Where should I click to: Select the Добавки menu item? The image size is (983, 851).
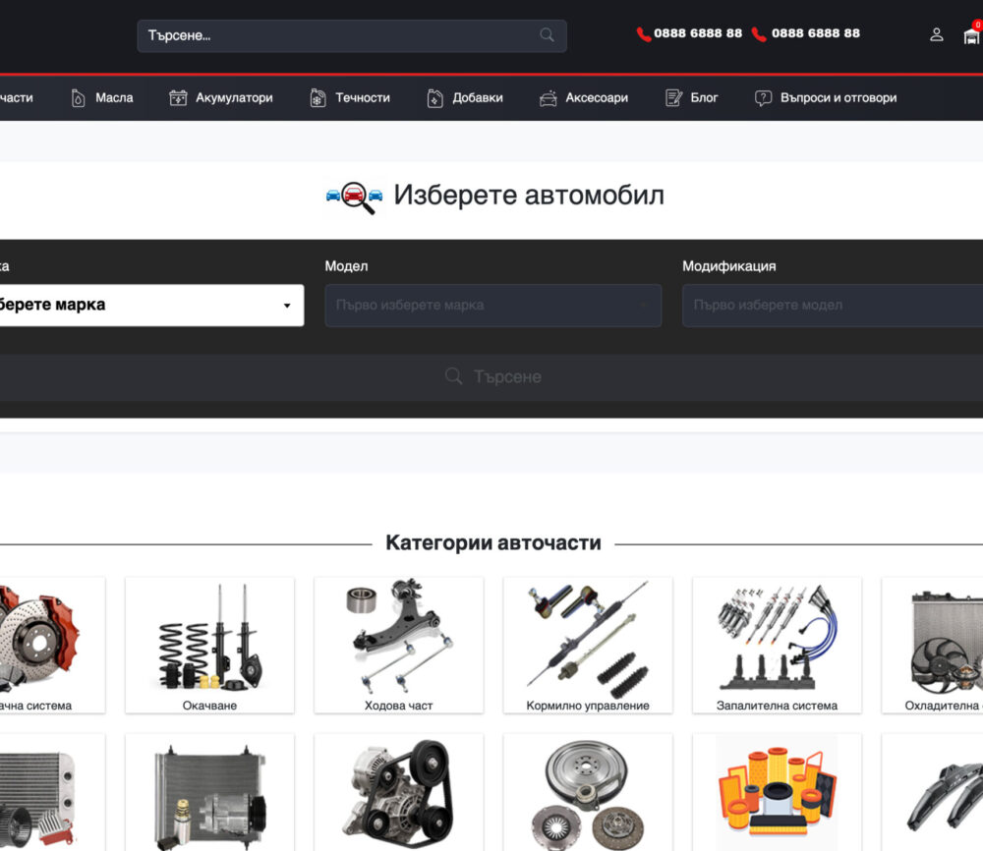coord(478,97)
